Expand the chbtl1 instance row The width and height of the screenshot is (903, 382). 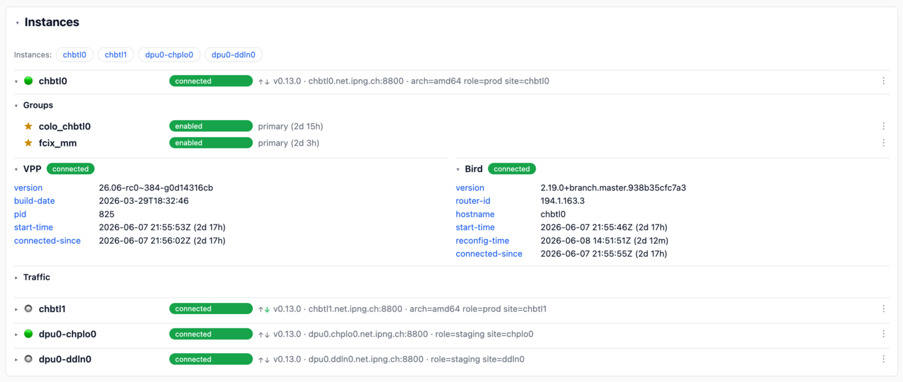(x=16, y=310)
